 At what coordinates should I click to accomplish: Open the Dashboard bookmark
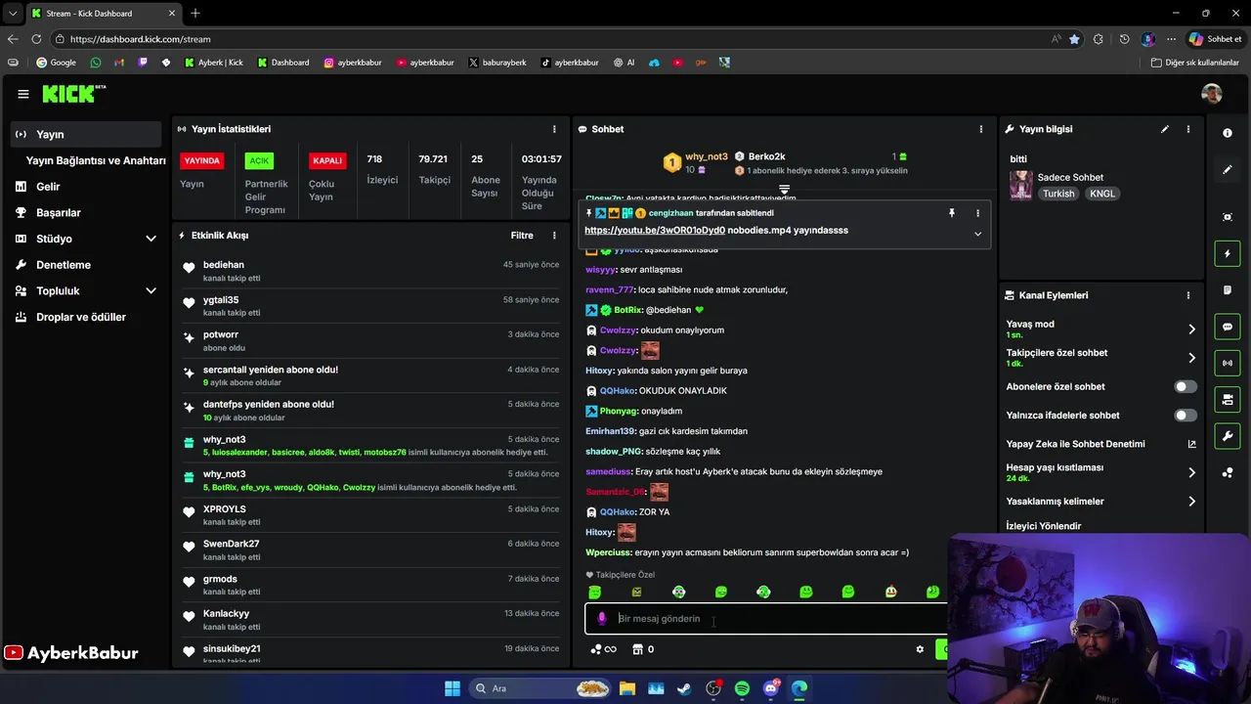[x=283, y=63]
